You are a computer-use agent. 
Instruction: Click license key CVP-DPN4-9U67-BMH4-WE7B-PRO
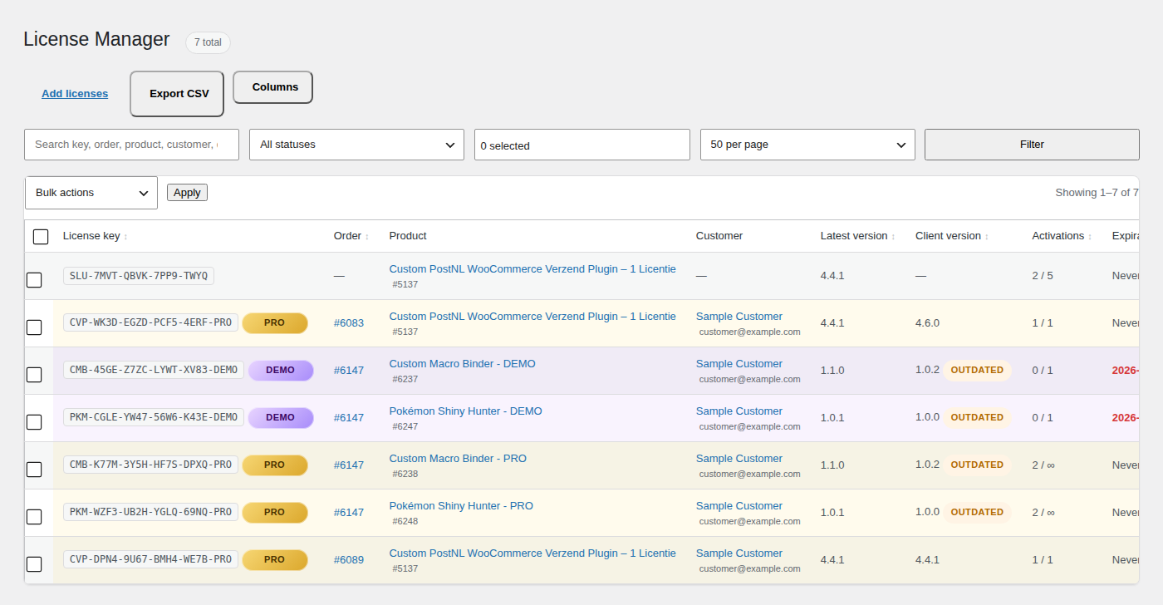coord(150,559)
